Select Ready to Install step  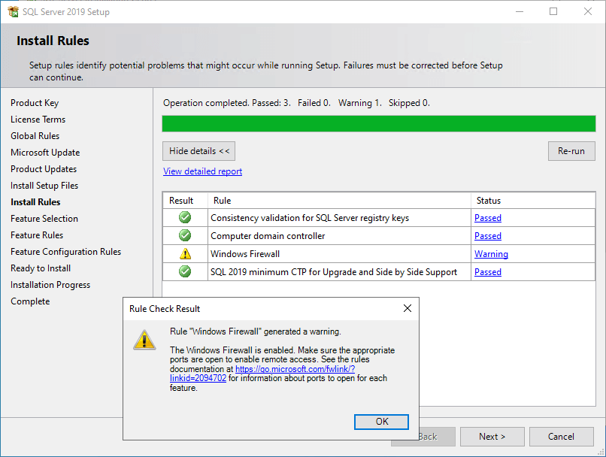click(x=41, y=268)
